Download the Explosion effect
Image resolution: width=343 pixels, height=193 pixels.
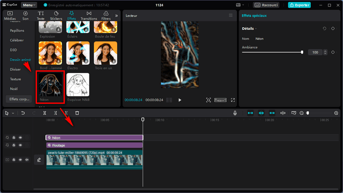coord(58,30)
